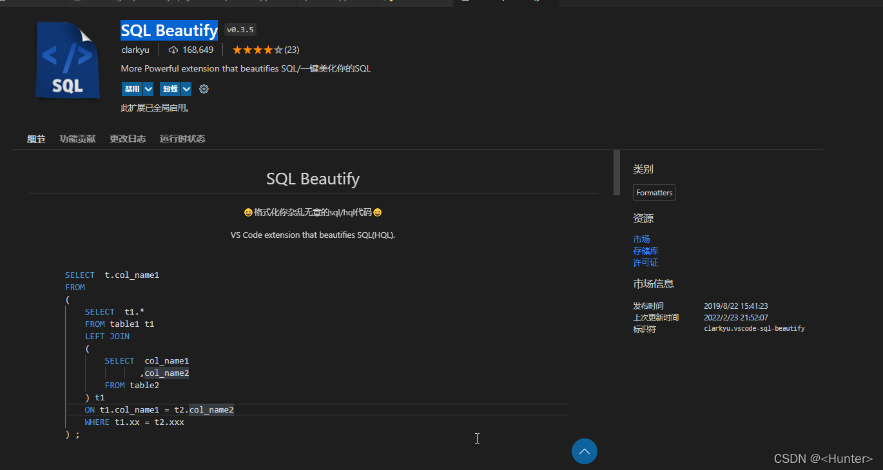
Task: Click 'VS Code extension that beautifies SQL(HQL).' text
Action: tap(313, 235)
